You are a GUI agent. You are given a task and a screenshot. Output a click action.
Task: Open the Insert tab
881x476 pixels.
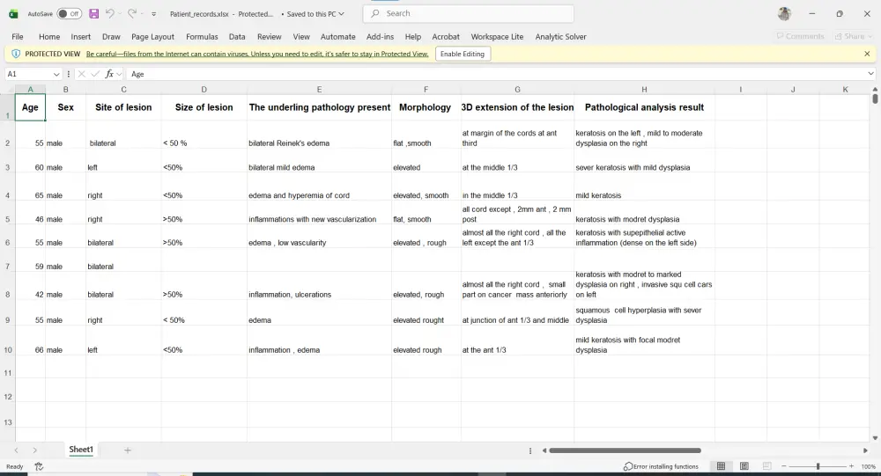[x=80, y=36]
